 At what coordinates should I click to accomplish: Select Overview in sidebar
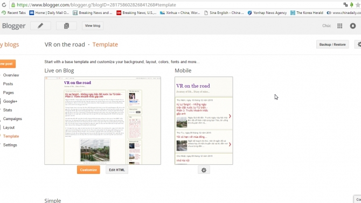click(x=11, y=75)
